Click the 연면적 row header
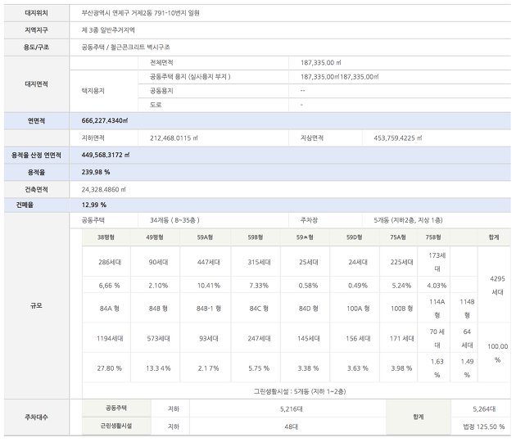 point(36,121)
